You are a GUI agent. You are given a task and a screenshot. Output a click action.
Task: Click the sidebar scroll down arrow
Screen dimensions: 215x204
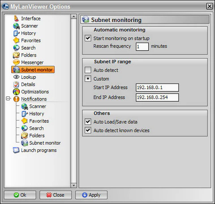click(x=73, y=185)
